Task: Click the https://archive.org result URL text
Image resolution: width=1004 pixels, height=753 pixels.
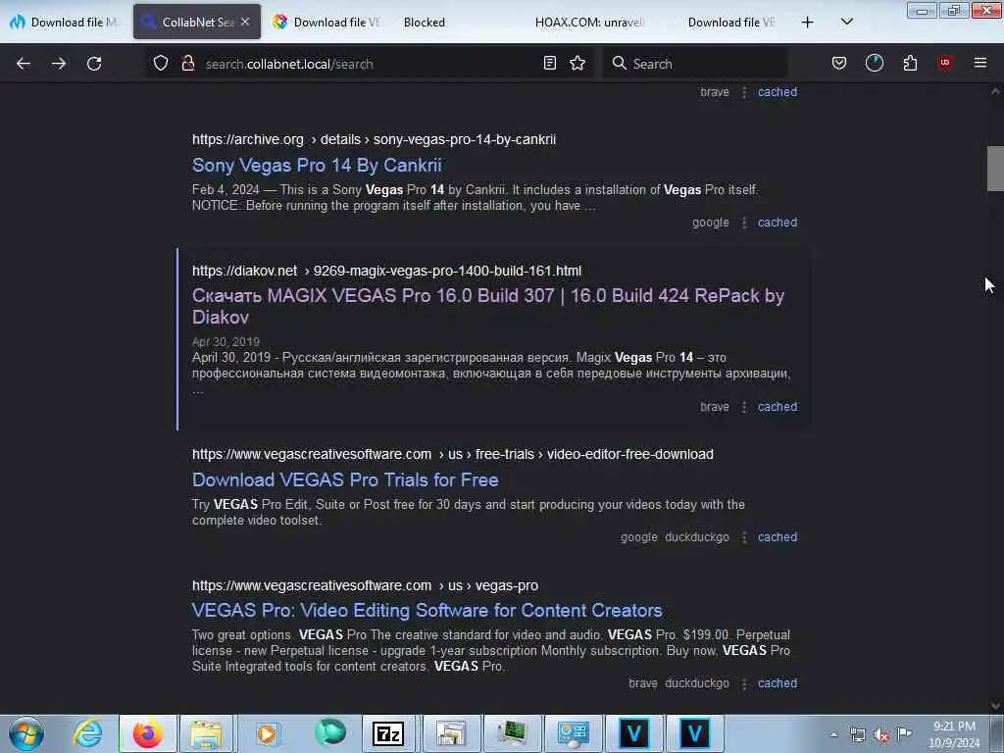Action: 374,139
